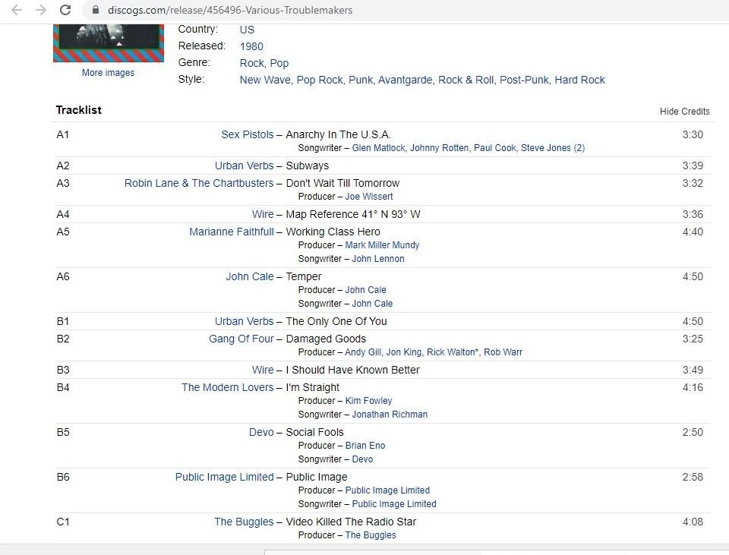Click the browser back arrow
This screenshot has height=555, width=729.
coord(17,10)
